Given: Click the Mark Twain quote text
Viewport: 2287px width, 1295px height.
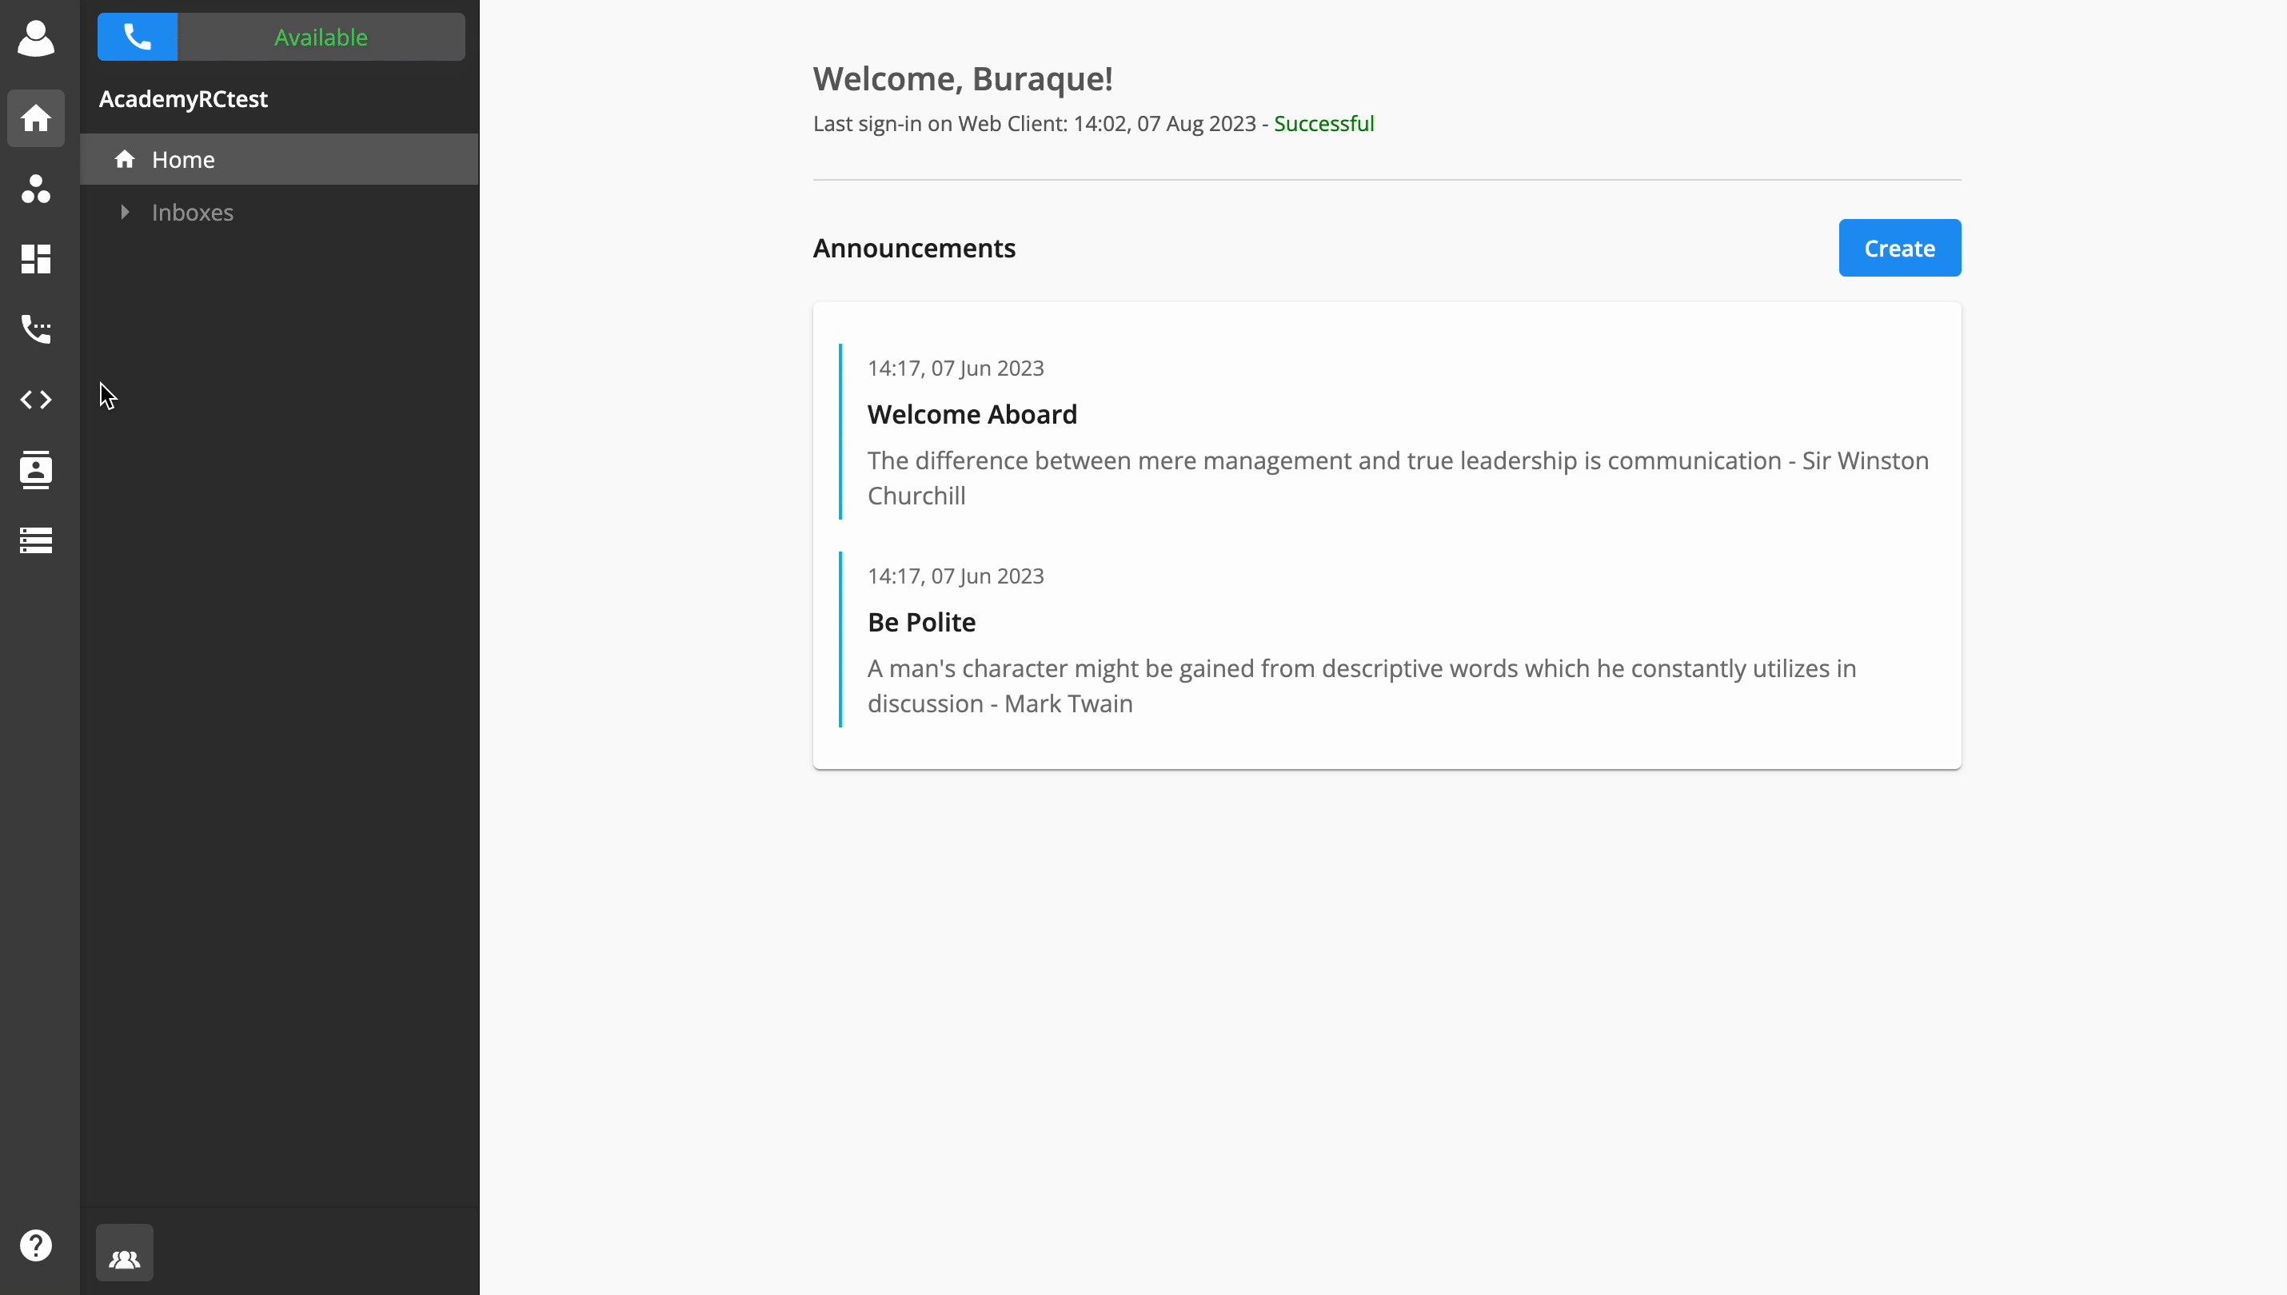Looking at the screenshot, I should [x=1362, y=686].
